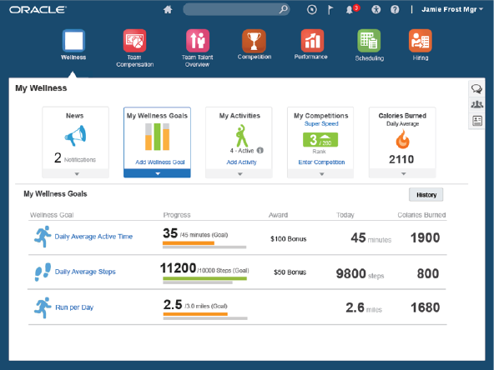
Task: Open Daily Average Steps goal
Action: (x=85, y=272)
